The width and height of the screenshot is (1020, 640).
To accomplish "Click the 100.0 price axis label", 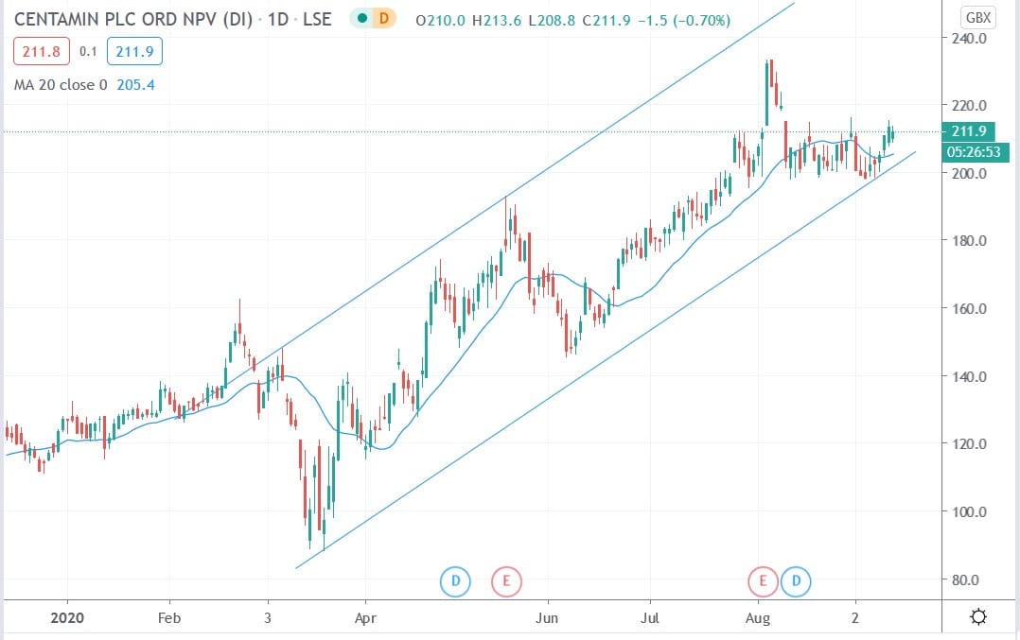I will click(969, 512).
